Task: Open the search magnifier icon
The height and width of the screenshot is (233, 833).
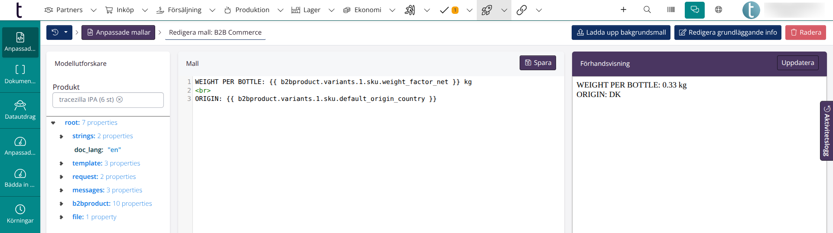Action: (647, 10)
